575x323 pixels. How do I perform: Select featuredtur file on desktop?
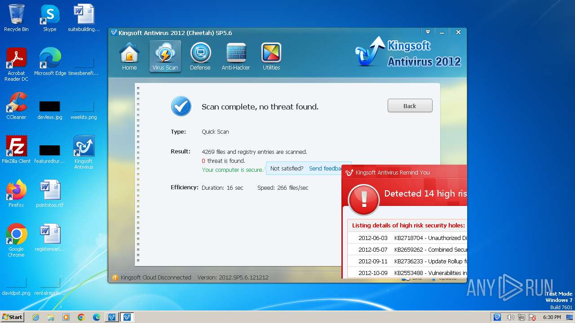[50, 153]
